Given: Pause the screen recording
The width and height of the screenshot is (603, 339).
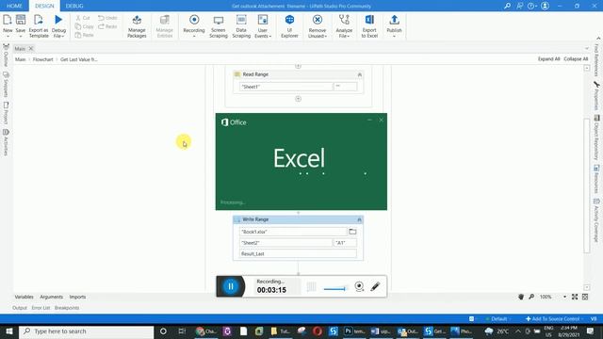Looking at the screenshot, I should (231, 286).
